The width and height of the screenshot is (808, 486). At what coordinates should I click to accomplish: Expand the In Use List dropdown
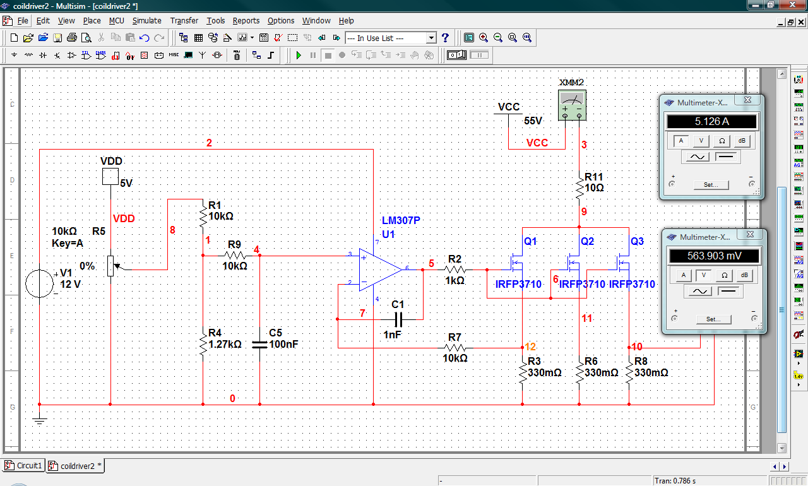tap(431, 38)
